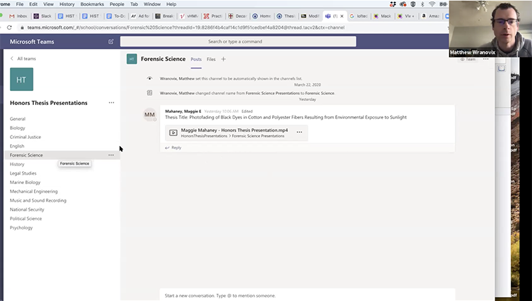The height and width of the screenshot is (301, 532).
Task: Click the new chat compose icon
Action: click(x=111, y=41)
